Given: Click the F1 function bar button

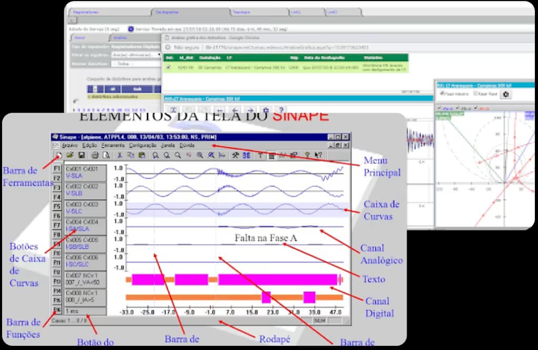Looking at the screenshot, I should pos(57,169).
